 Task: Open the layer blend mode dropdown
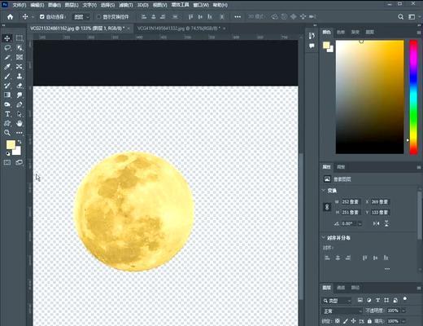coord(342,311)
